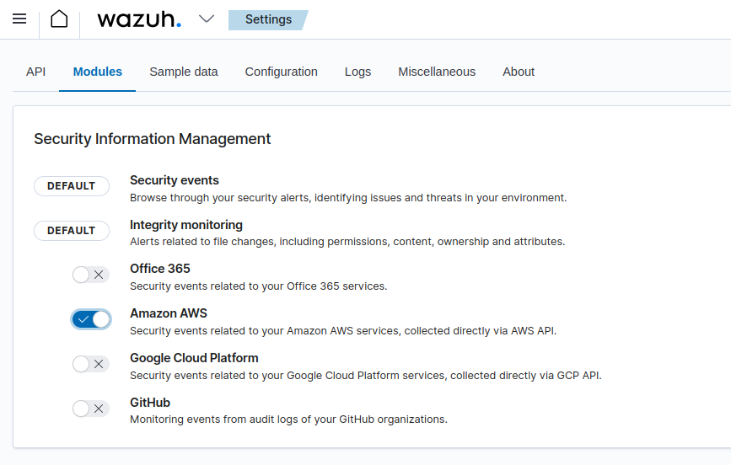Click the GitHub module title
The height and width of the screenshot is (465, 731).
[150, 403]
